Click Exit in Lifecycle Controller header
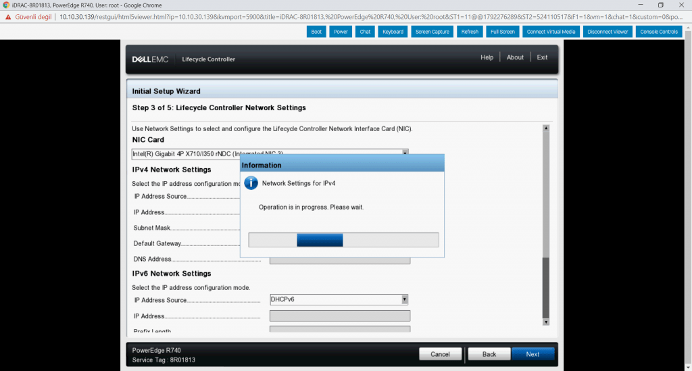 pyautogui.click(x=542, y=57)
